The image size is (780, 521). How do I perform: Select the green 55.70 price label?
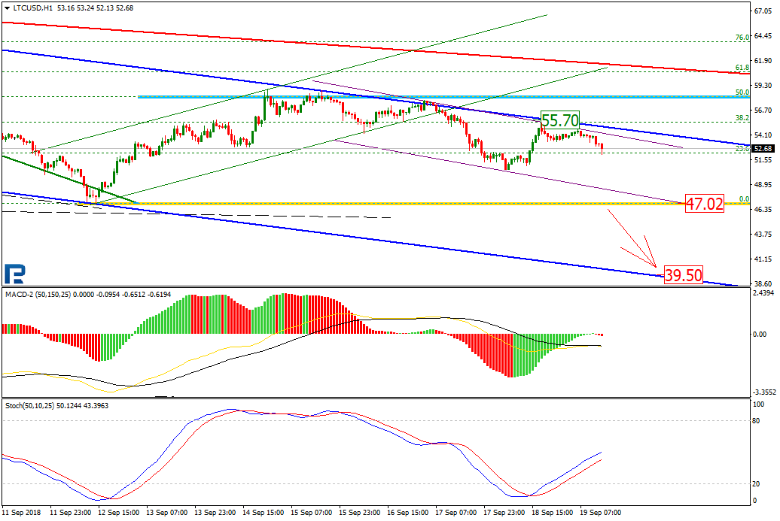[x=559, y=120]
